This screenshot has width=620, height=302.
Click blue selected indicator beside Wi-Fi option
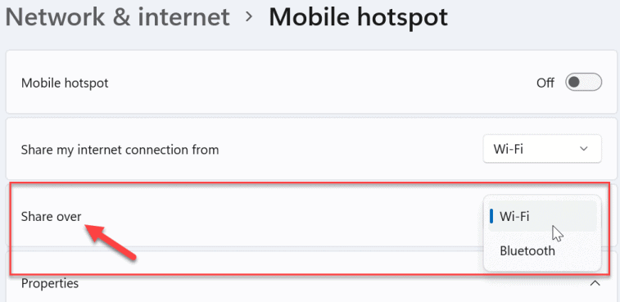click(x=491, y=216)
